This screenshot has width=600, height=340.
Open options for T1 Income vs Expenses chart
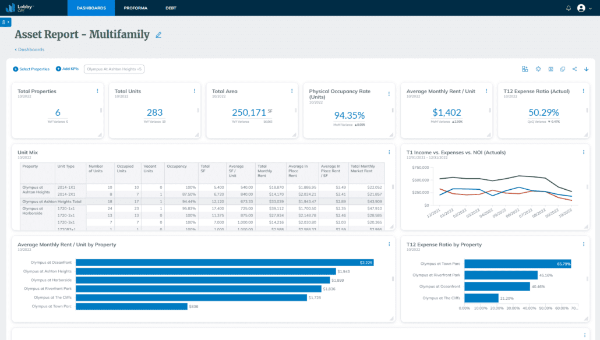click(x=583, y=152)
